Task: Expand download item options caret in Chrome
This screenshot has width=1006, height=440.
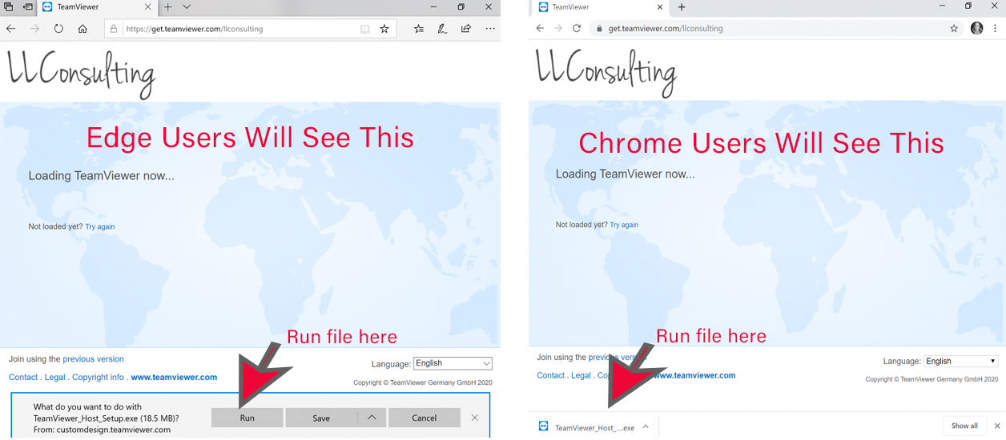Action: 646,427
